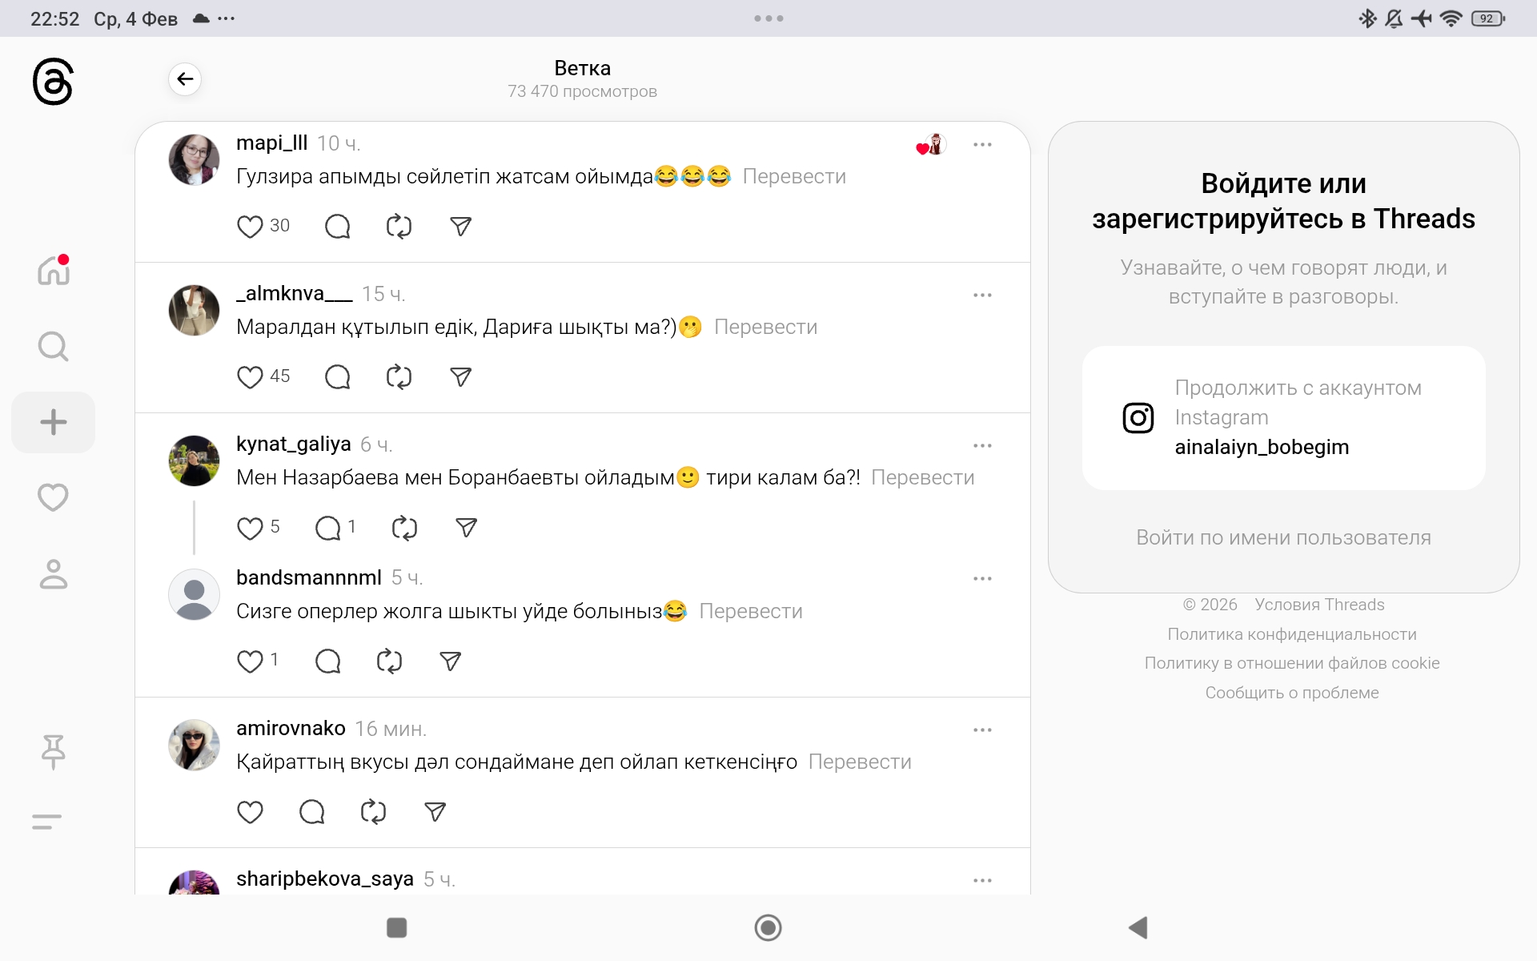Go back using the arrow button
This screenshot has height=961, width=1537.
[185, 79]
